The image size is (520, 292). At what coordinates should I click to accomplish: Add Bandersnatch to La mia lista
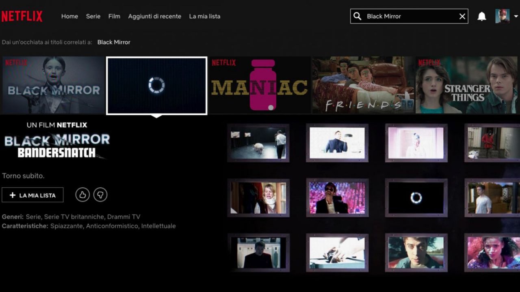click(x=32, y=195)
